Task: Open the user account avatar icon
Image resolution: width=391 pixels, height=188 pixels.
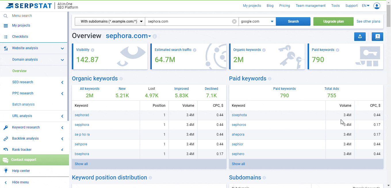Action: point(377,6)
